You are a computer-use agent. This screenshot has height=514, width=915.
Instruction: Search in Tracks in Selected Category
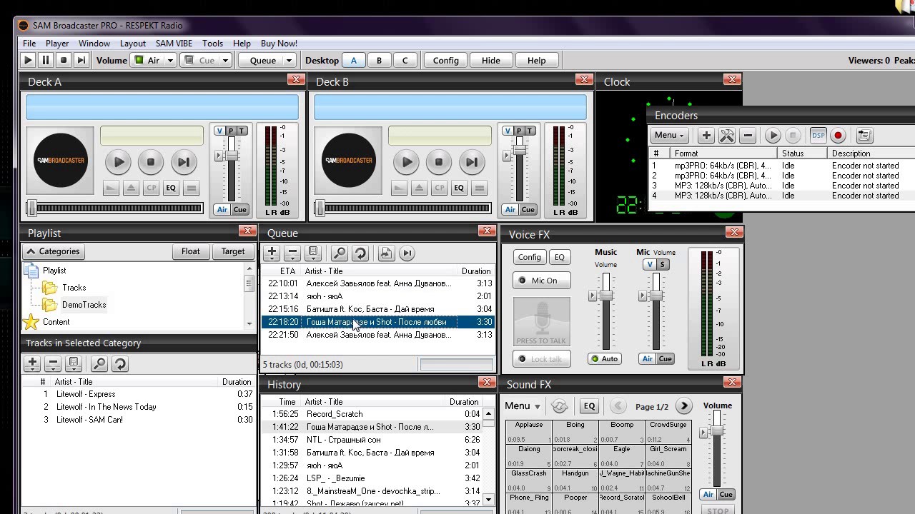(x=99, y=364)
